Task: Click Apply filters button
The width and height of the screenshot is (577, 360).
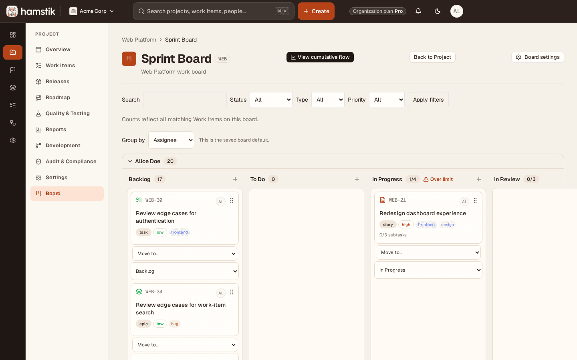Action: [428, 100]
